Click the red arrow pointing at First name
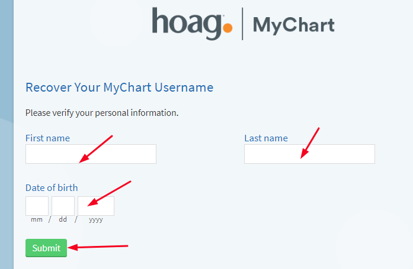Screen dimensions: 413x269 pos(96,149)
